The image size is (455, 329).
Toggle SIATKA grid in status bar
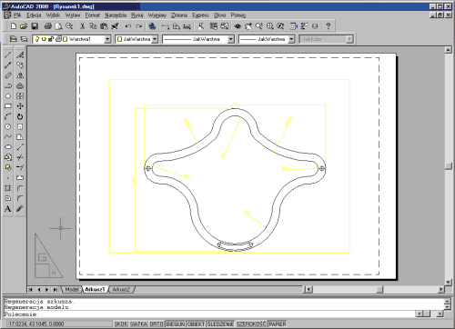[x=138, y=324]
